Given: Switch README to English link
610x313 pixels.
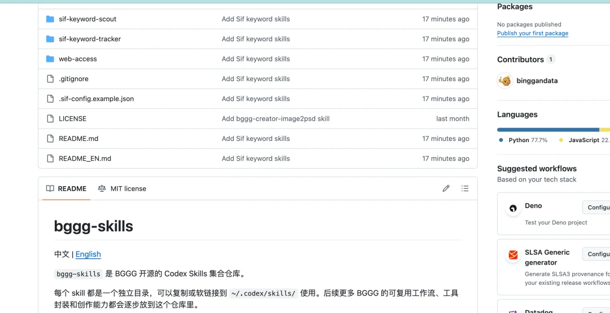Looking at the screenshot, I should (88, 254).
